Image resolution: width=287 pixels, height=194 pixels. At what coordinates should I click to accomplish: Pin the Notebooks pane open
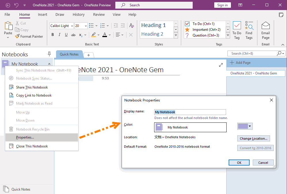(49, 54)
